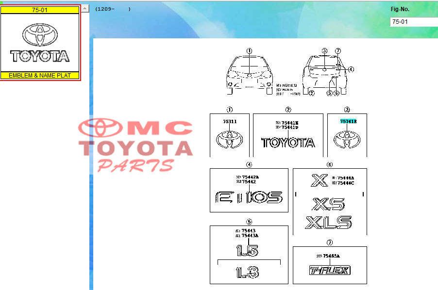Click the TOYOTA name plate in box 2
Image resolution: width=438 pixels, height=290 pixels.
[x=288, y=143]
